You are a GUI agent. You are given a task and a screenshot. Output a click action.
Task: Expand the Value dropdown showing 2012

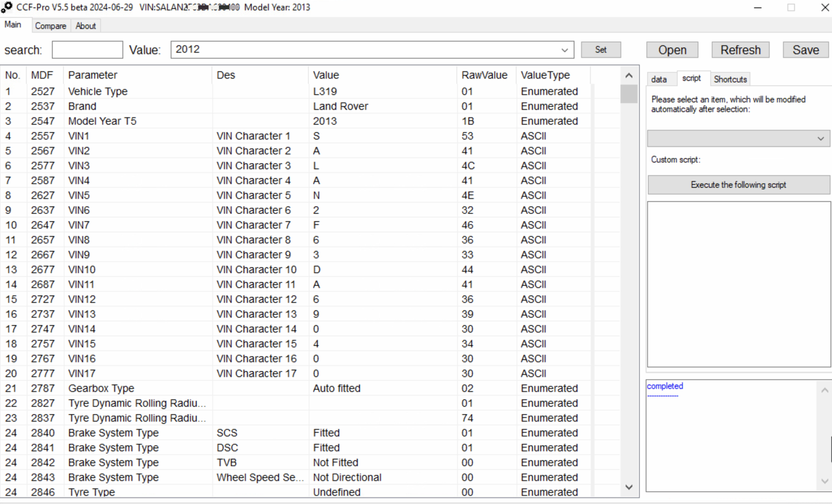[564, 50]
